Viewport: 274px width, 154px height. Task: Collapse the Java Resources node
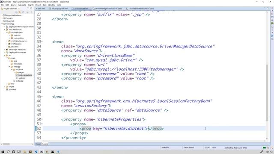(x=5, y=30)
